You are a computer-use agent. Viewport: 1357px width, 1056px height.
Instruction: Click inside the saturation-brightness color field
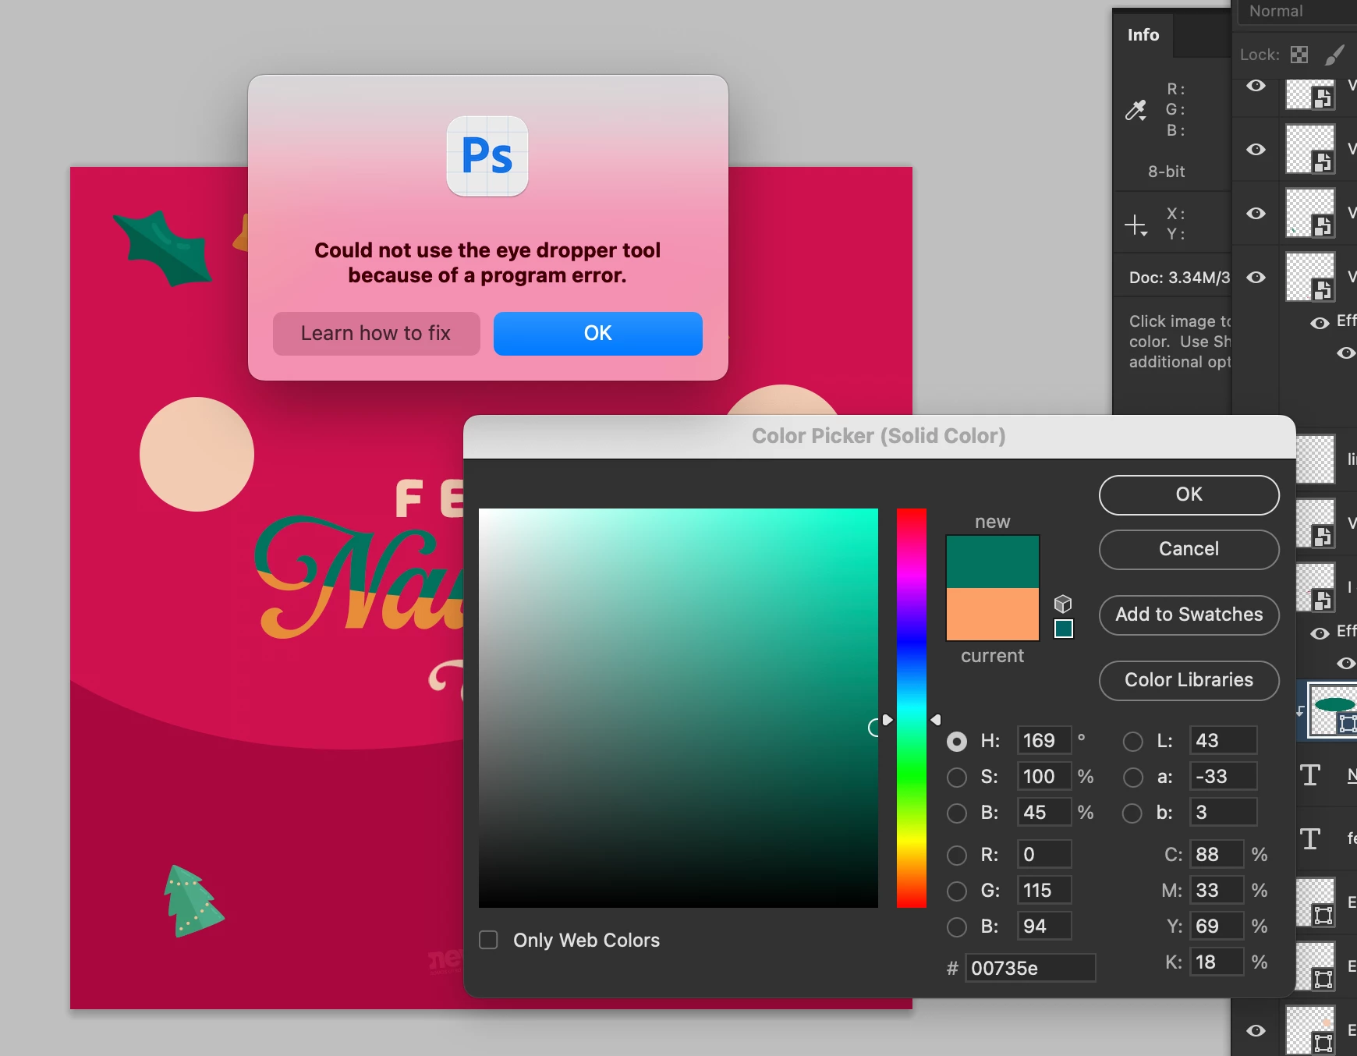click(678, 708)
